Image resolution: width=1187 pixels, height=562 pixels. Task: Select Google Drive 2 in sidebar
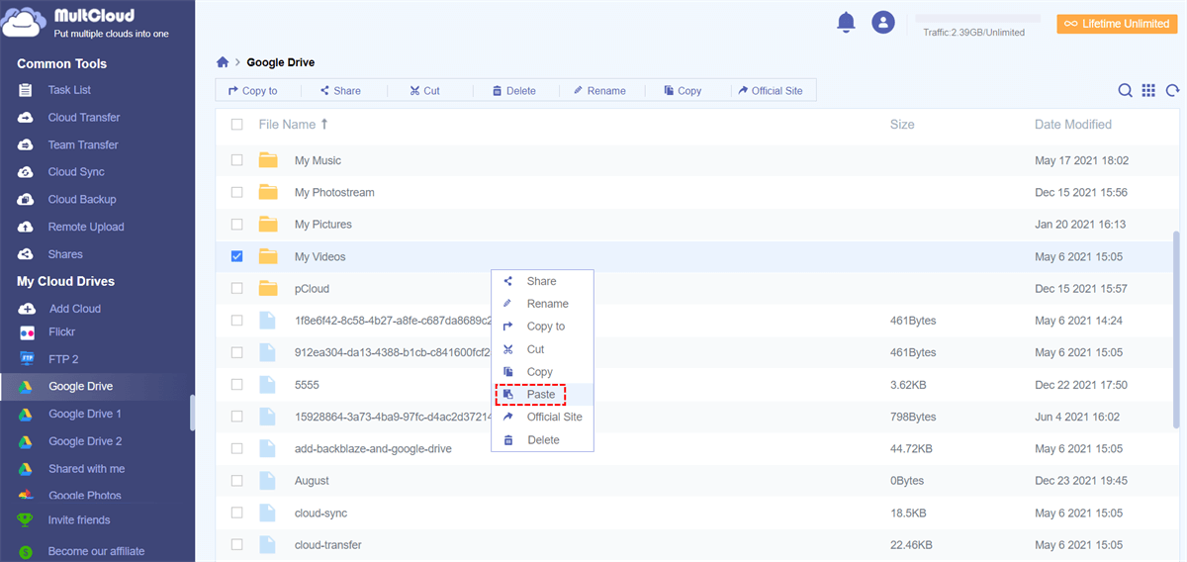pos(85,441)
